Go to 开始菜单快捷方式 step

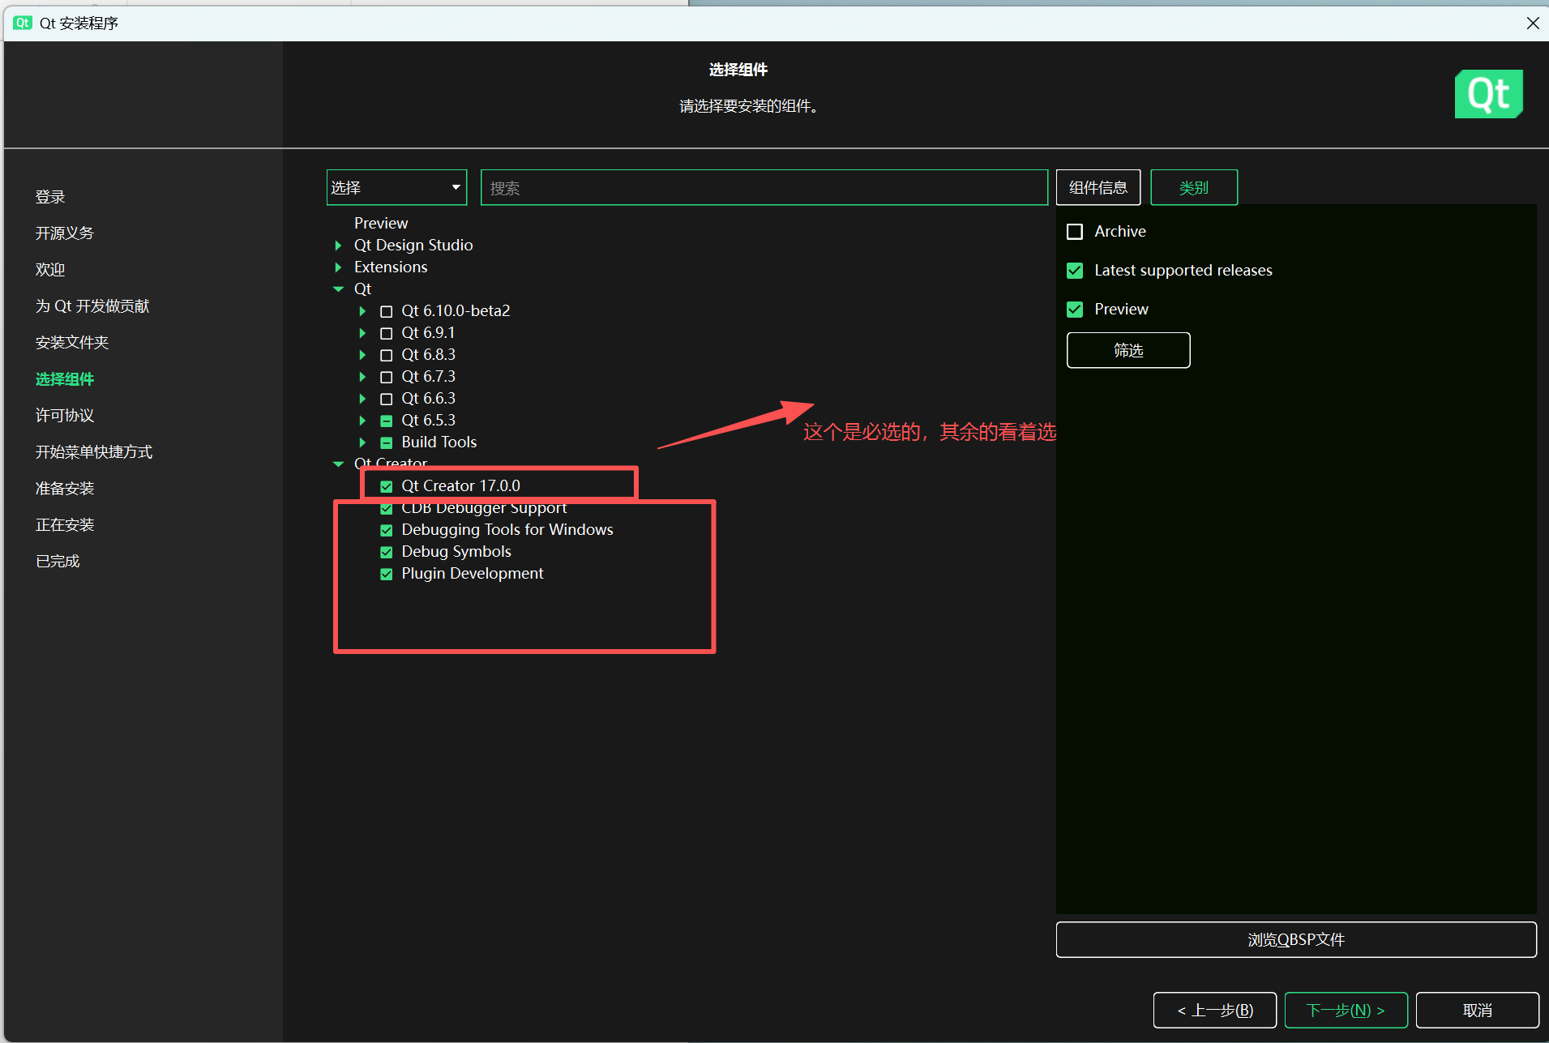94,452
